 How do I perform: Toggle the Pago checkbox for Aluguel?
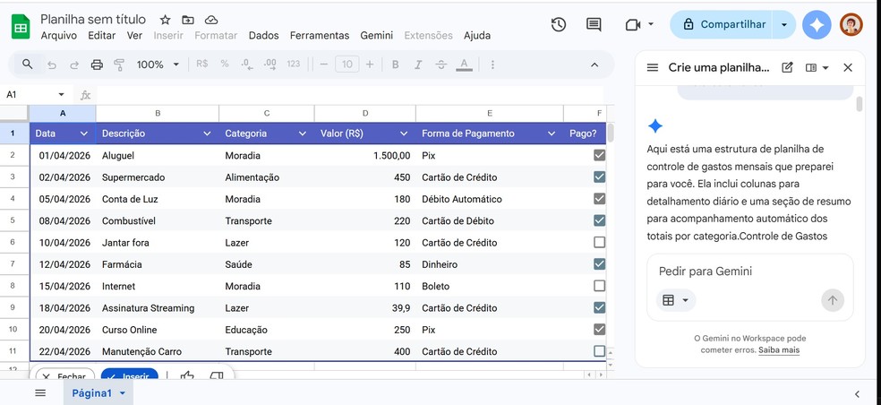click(600, 155)
